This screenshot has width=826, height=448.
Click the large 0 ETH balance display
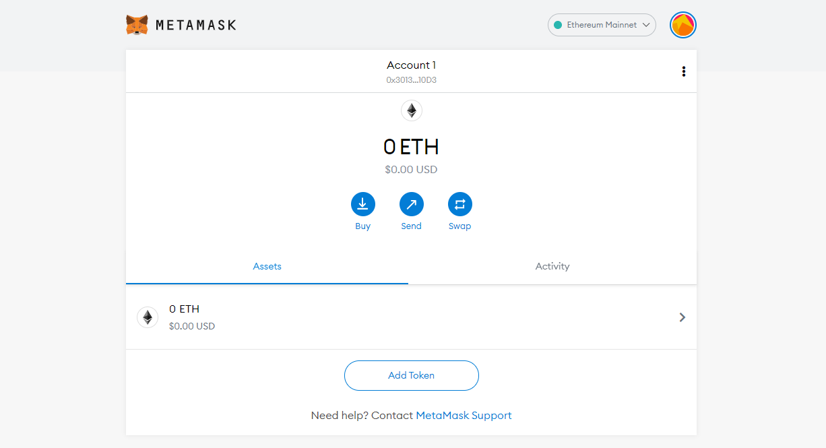click(411, 147)
